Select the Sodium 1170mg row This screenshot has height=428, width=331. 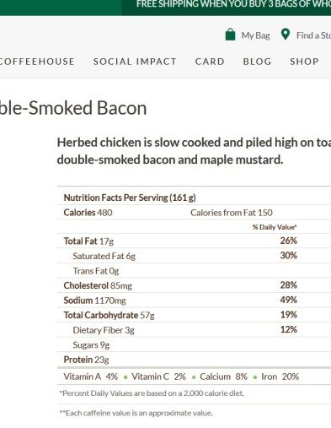[194, 300]
